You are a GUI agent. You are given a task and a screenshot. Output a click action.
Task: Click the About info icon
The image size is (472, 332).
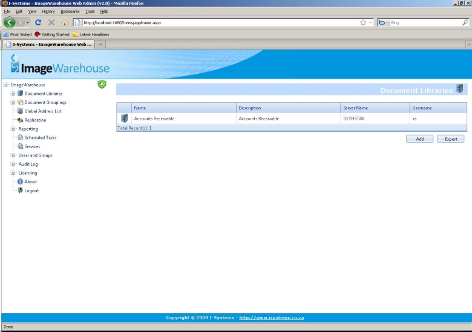(x=20, y=181)
